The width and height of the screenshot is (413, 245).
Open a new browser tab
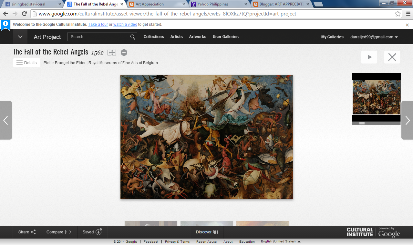(318, 4)
